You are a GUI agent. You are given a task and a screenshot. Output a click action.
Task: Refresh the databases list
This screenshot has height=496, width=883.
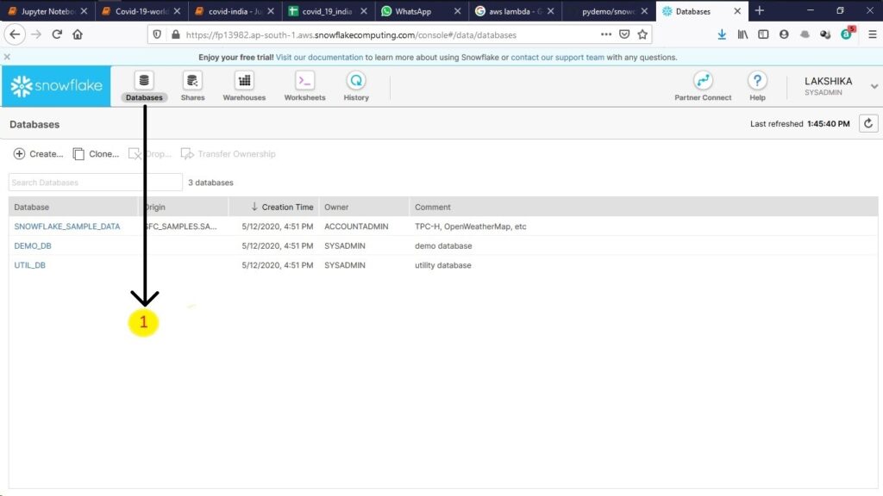tap(868, 124)
